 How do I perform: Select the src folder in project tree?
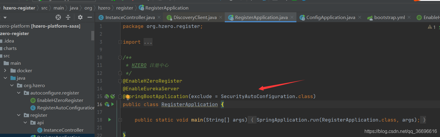click(7, 56)
